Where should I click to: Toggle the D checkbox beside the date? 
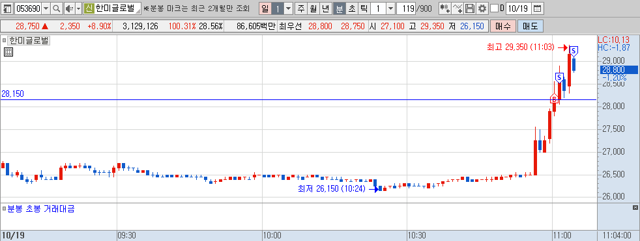tap(494, 8)
